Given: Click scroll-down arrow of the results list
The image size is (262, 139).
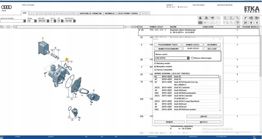Looking at the screenshot, I should [x=220, y=110].
